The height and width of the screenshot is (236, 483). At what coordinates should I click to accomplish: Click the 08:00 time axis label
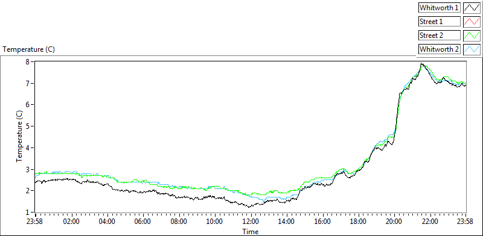(x=179, y=222)
